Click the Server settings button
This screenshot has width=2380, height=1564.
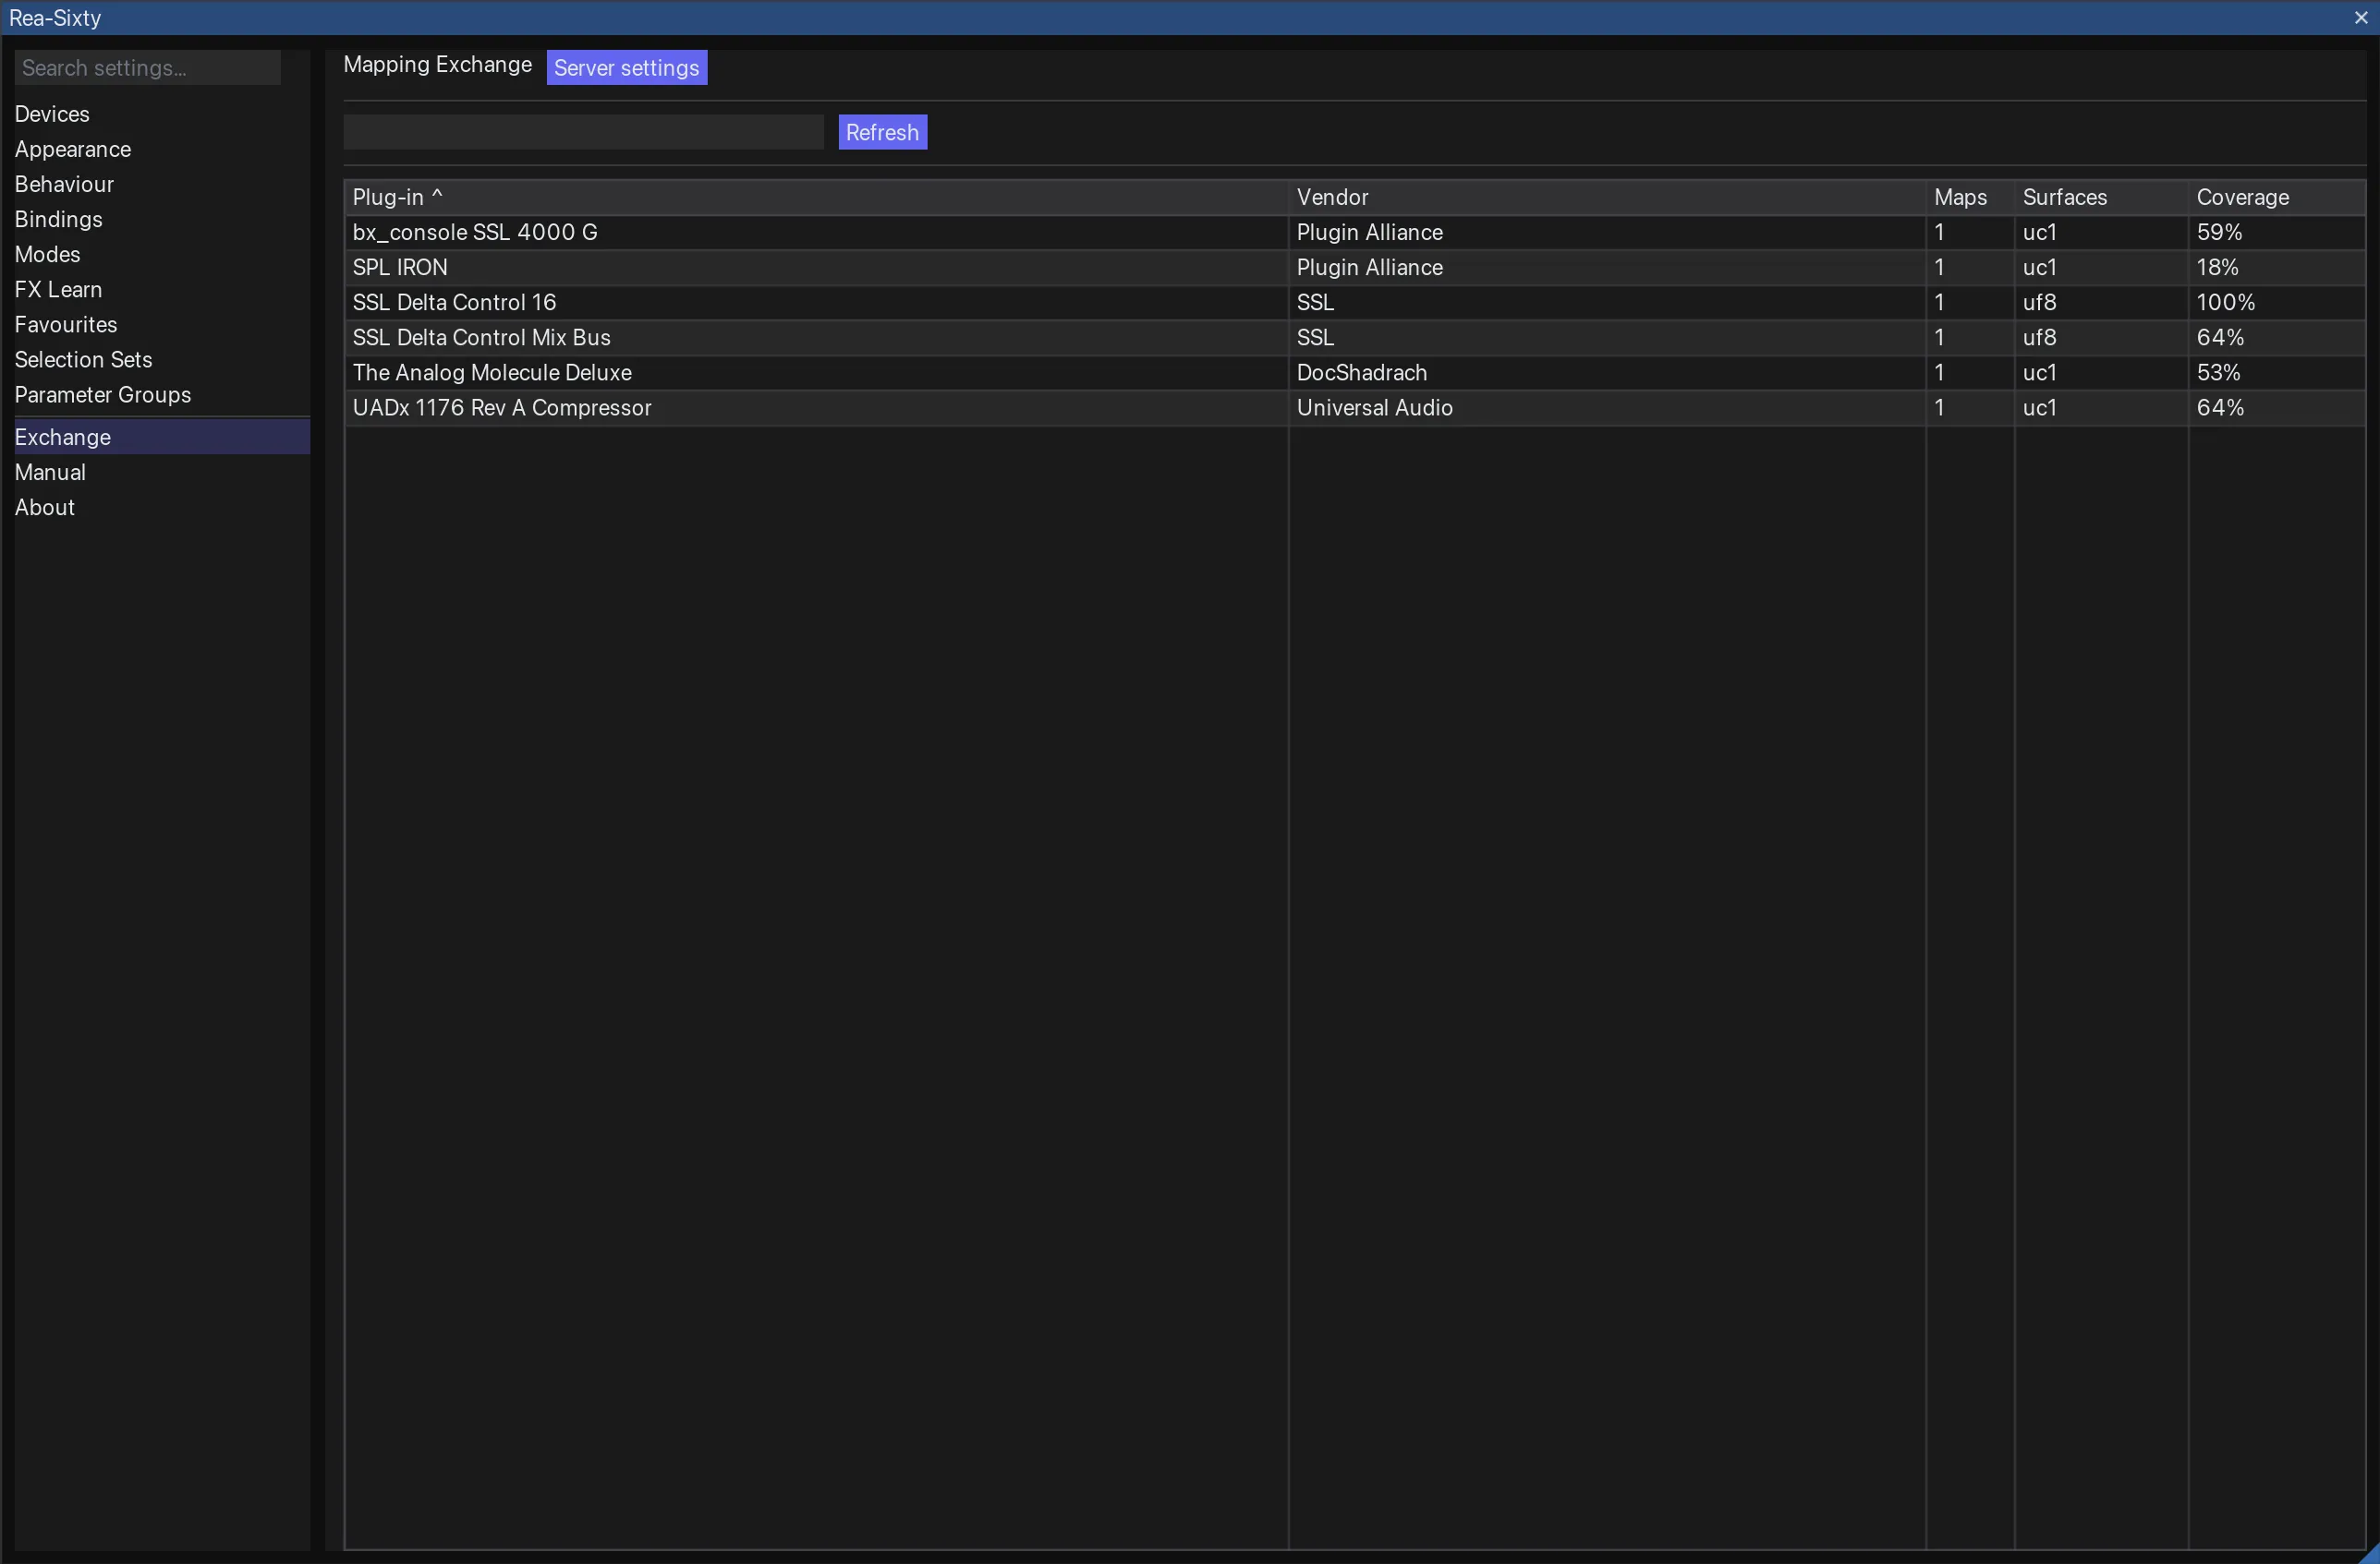click(627, 68)
